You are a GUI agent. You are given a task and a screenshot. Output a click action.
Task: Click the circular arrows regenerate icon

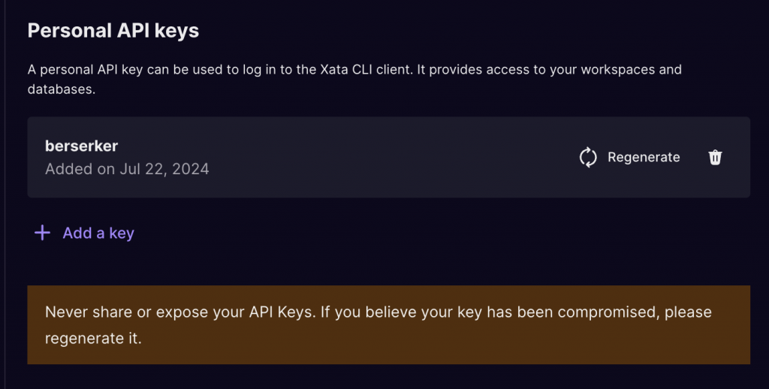click(588, 157)
